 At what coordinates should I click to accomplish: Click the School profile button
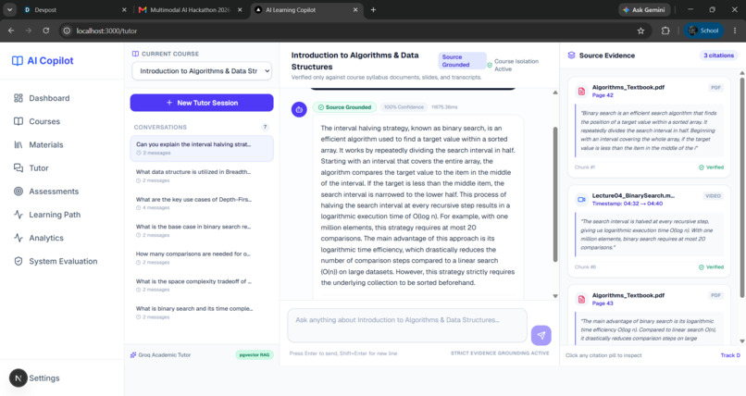tap(703, 31)
